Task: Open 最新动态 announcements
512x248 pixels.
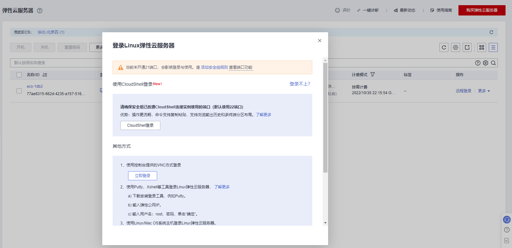Action: pos(405,10)
